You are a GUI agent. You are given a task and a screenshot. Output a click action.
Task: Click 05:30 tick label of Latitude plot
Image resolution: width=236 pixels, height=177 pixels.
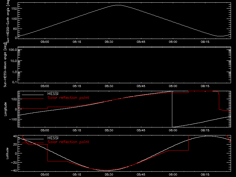pos(109,175)
